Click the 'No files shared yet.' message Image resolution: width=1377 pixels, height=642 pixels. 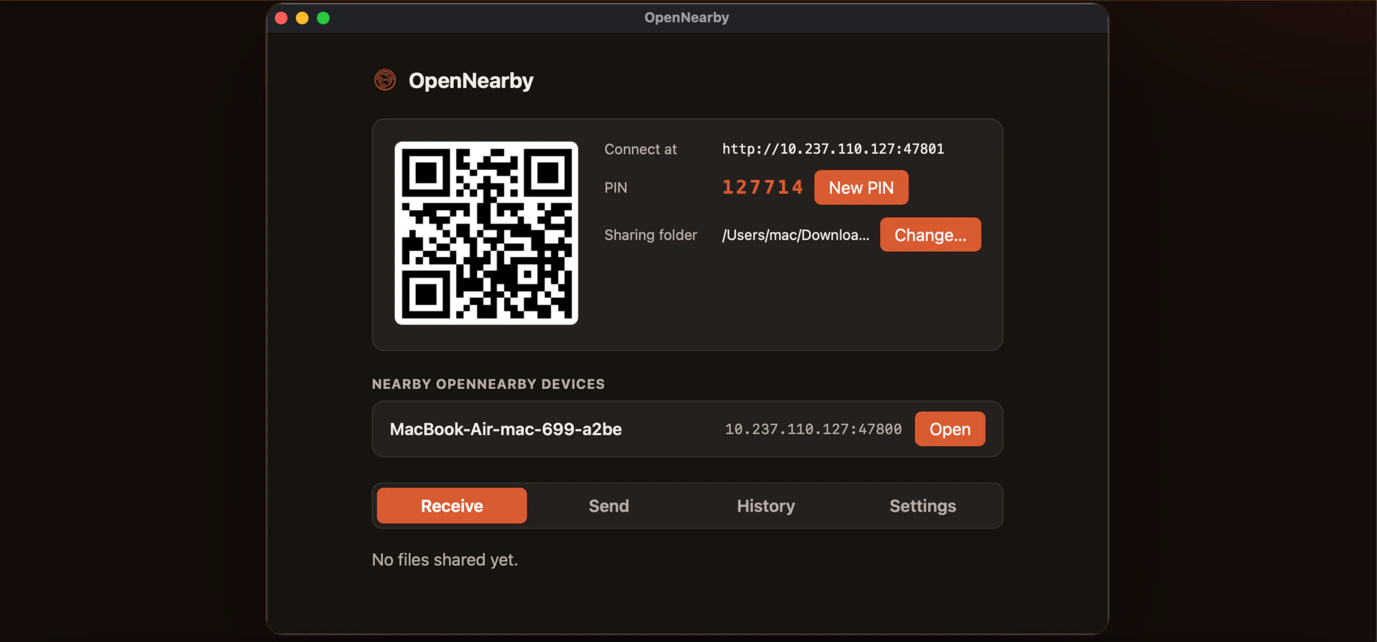(x=445, y=560)
